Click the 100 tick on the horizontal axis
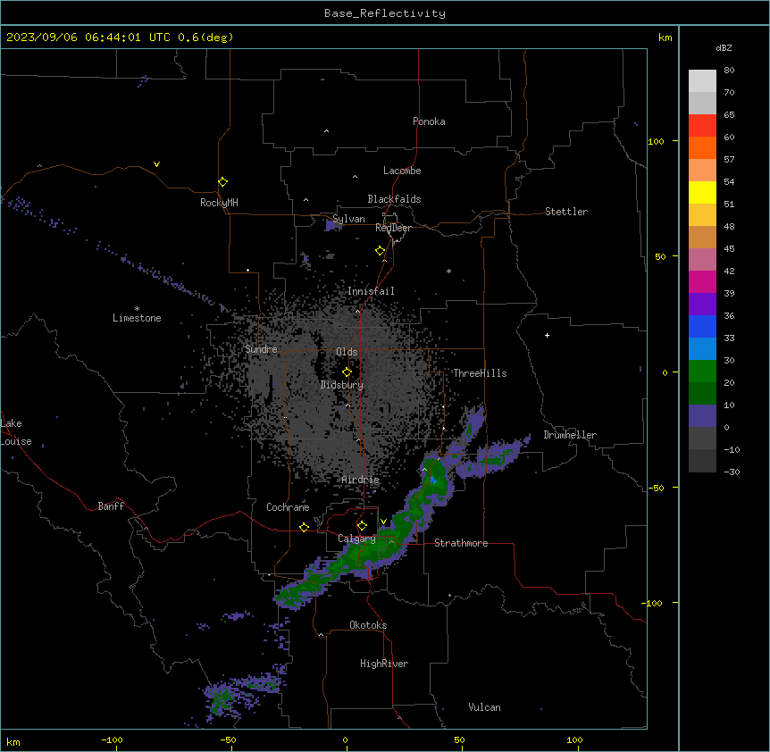770x752 pixels. (574, 739)
